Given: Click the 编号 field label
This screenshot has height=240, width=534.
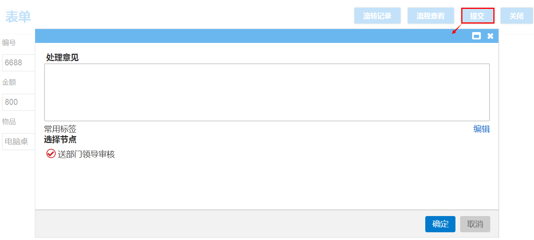Looking at the screenshot, I should click(9, 43).
